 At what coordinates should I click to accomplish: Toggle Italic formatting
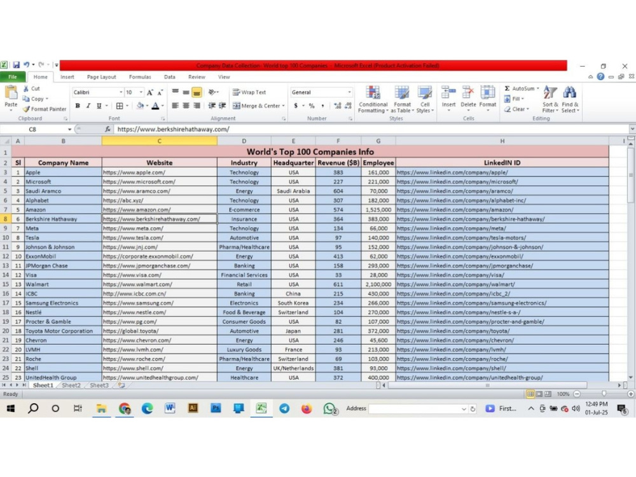(88, 106)
